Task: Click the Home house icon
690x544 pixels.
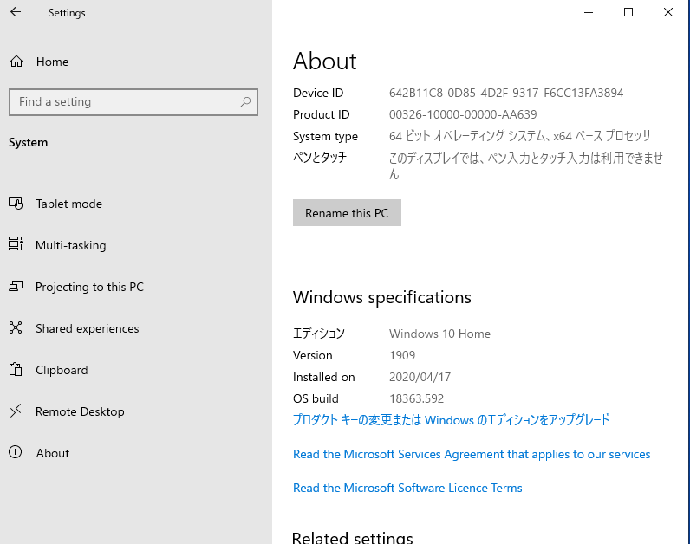Action: pos(16,62)
